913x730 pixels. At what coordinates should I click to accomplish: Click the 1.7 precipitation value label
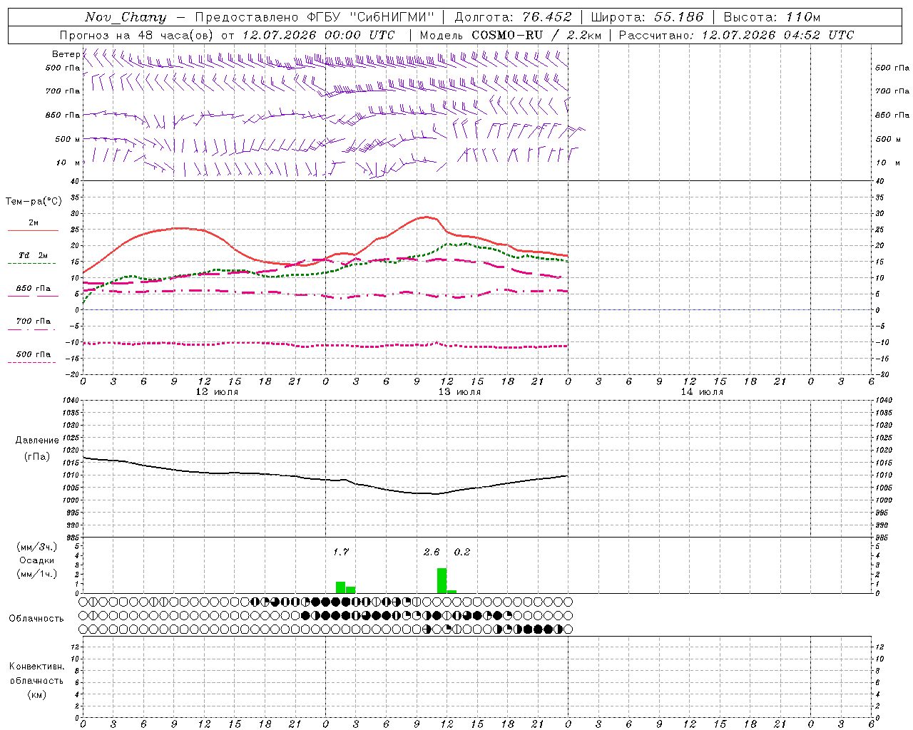pos(341,552)
